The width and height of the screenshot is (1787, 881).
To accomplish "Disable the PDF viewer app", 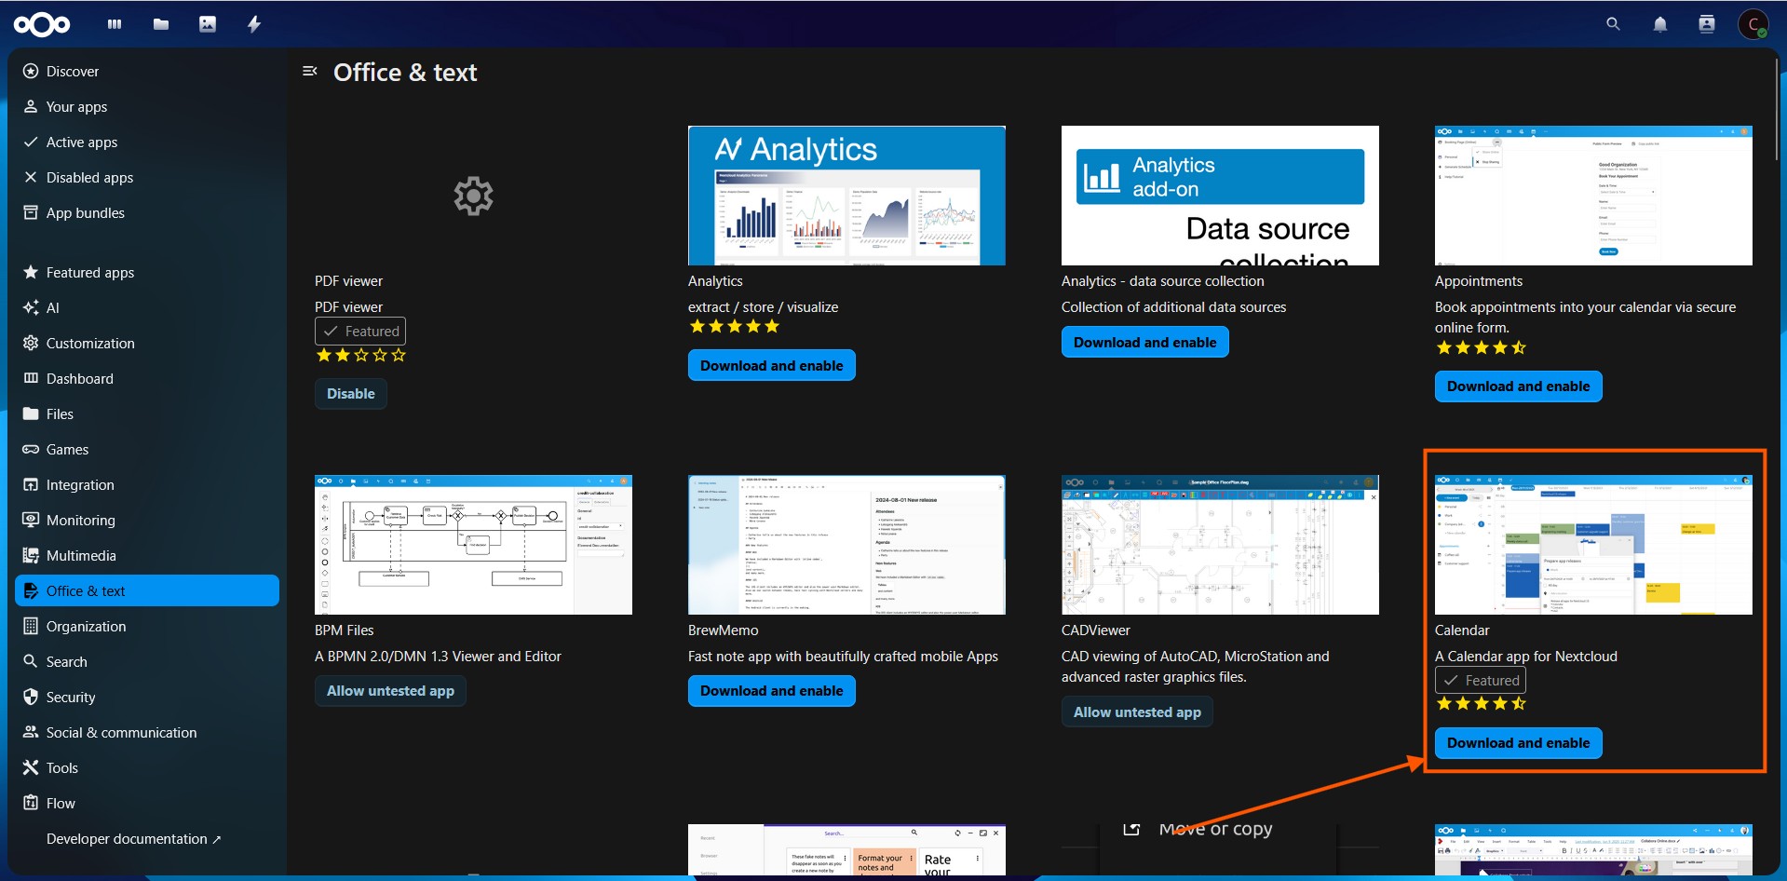I will 350,394.
